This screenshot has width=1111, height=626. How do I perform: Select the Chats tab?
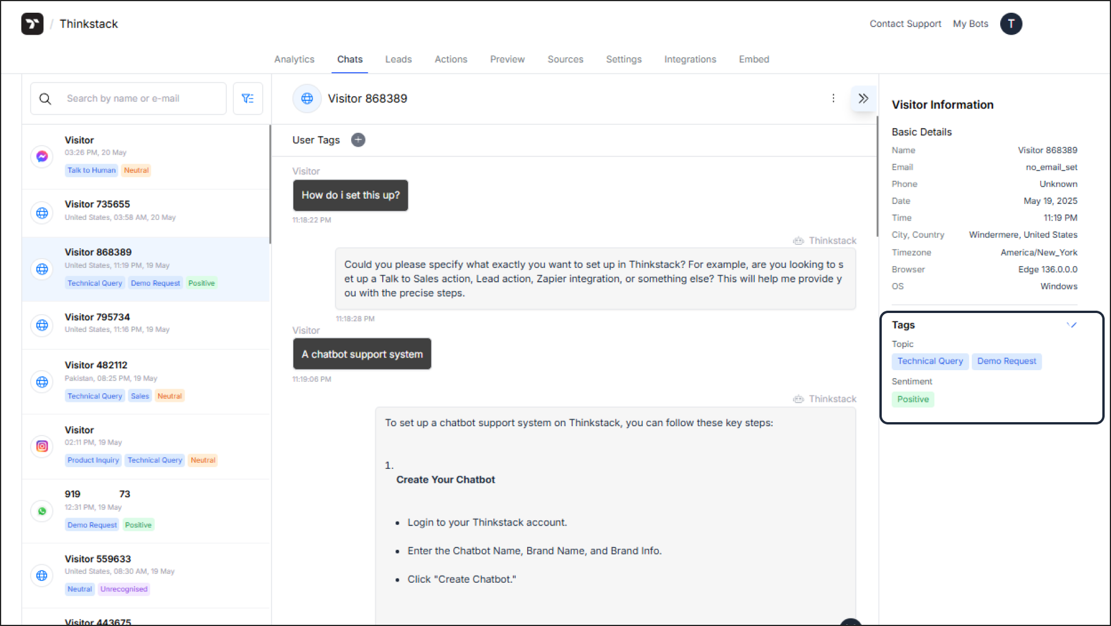pyautogui.click(x=350, y=59)
